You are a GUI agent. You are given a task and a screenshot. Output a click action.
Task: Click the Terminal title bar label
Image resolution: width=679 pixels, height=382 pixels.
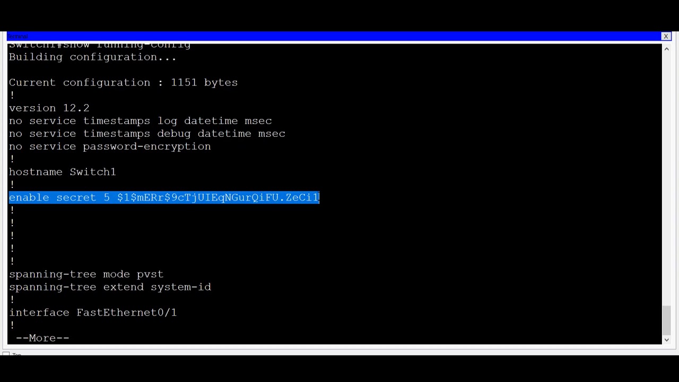(18, 36)
